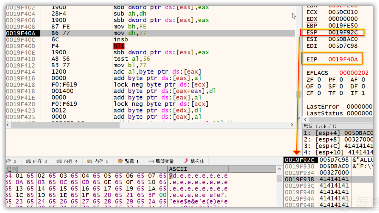Select the ECX register value 005DC010
The image size is (379, 213).
pyautogui.click(x=343, y=12)
